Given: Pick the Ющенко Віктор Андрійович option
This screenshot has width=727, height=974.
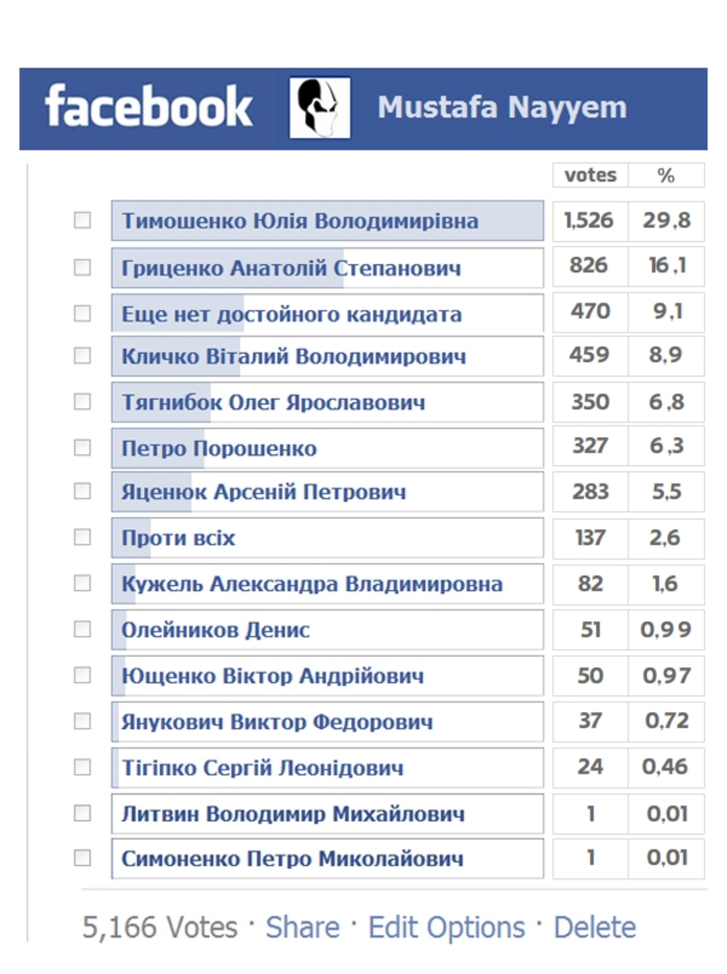Looking at the screenshot, I should pos(328,676).
